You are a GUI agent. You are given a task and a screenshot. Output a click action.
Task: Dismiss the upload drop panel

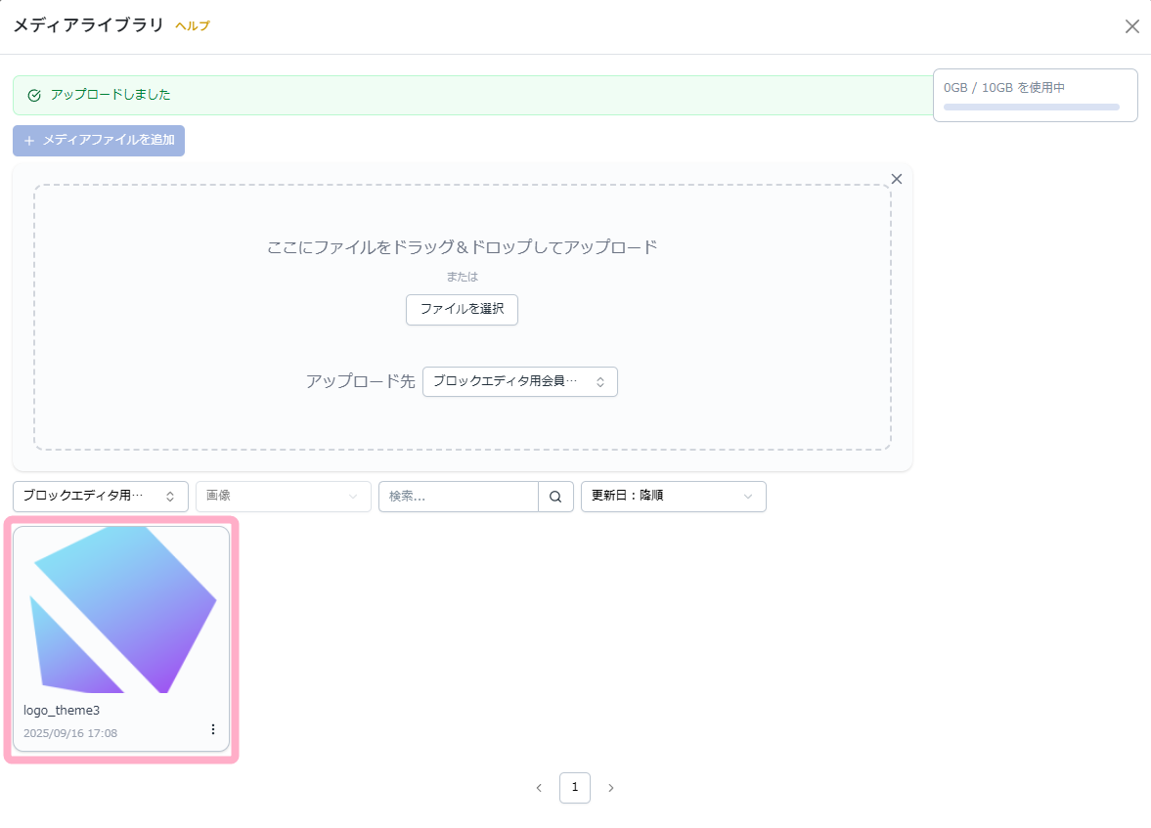(x=896, y=179)
